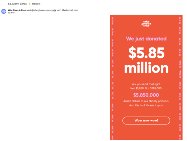Click the Who Gives A Crap logo in email

click(146, 23)
